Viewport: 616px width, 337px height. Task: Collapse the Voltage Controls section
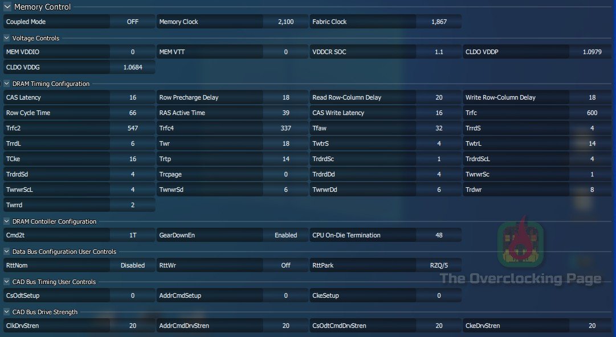tap(7, 38)
